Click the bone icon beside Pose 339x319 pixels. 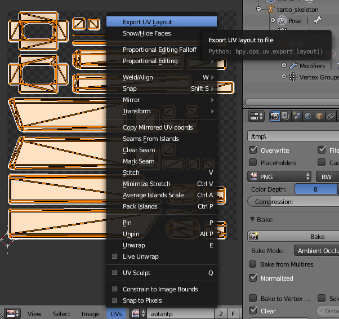[x=318, y=20]
